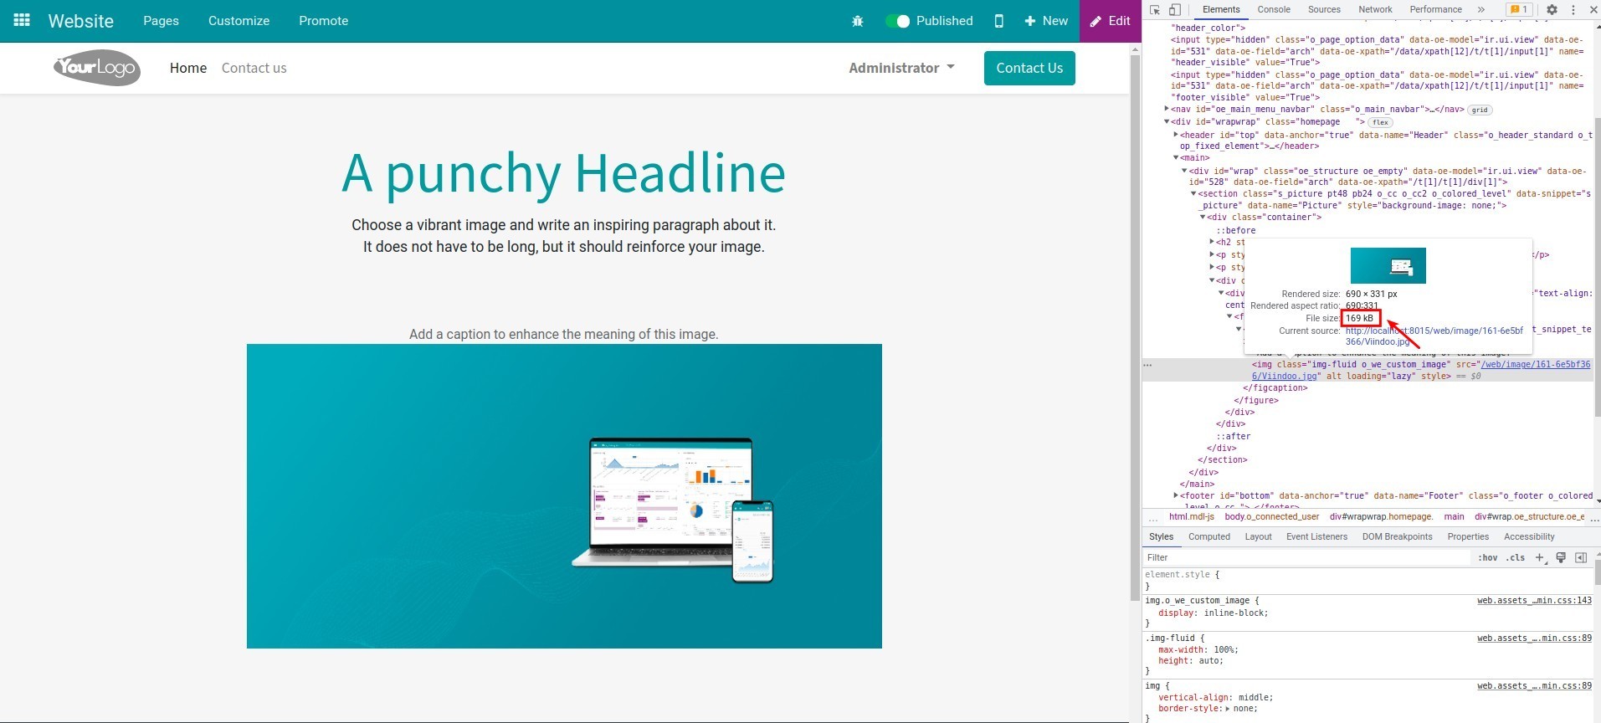Toggle the Published switch off
The height and width of the screenshot is (723, 1601).
[x=897, y=21]
